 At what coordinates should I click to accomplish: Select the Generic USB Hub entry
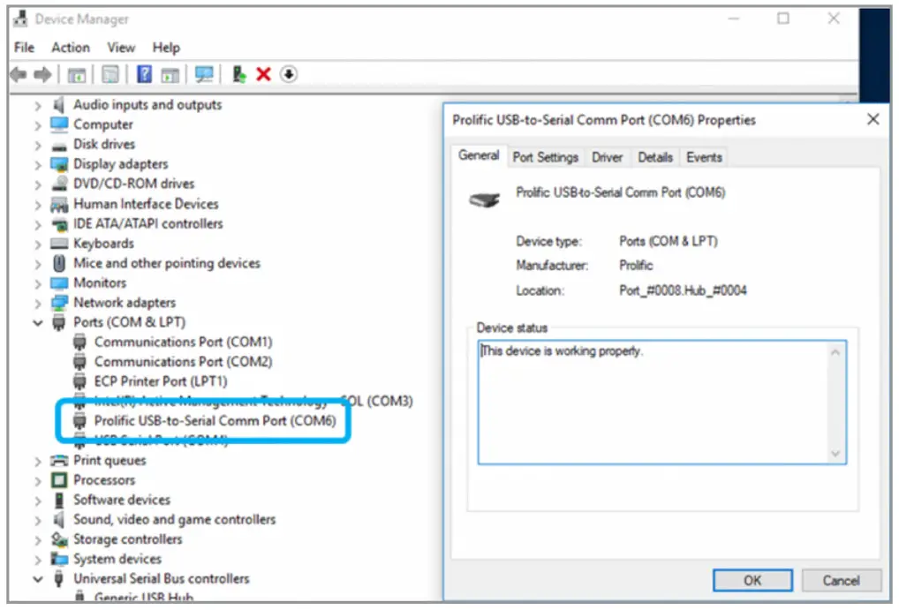tap(143, 597)
